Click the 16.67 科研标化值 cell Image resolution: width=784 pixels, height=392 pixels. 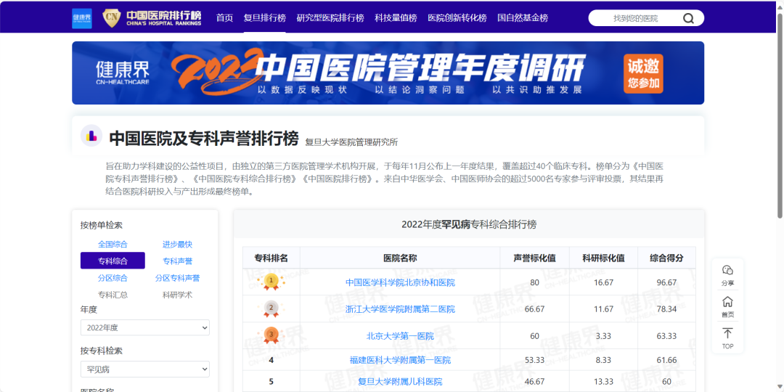603,282
